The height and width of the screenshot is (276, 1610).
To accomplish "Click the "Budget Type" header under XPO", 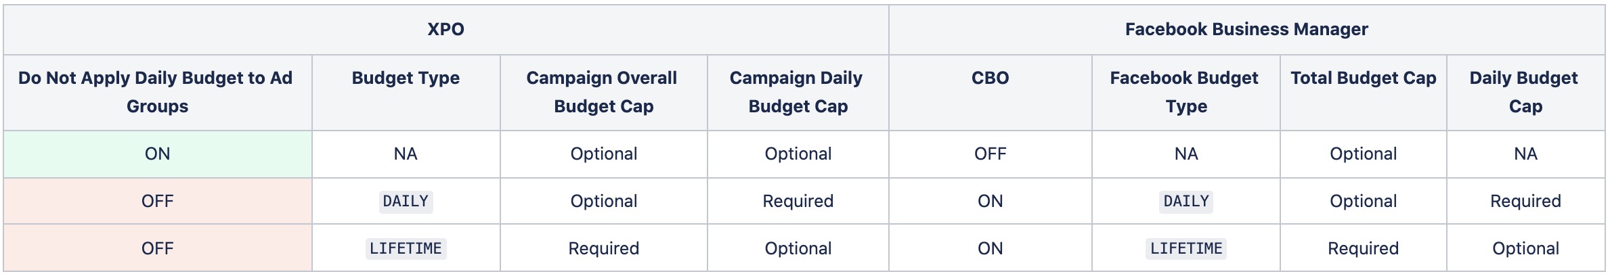I will click(406, 78).
